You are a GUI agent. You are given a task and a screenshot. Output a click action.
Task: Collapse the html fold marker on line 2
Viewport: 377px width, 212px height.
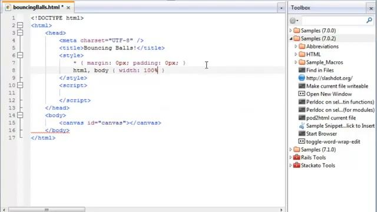click(x=20, y=25)
